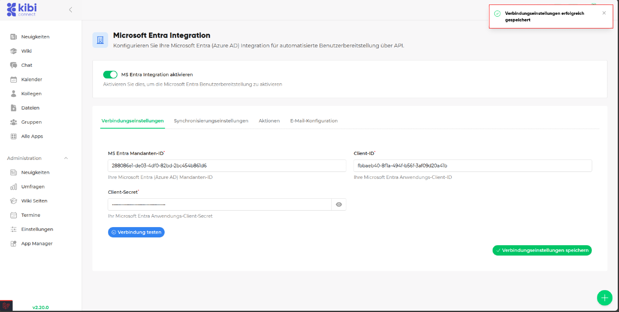
Task: Focus the MS Entra Mandanten-ID field
Action: (227, 166)
